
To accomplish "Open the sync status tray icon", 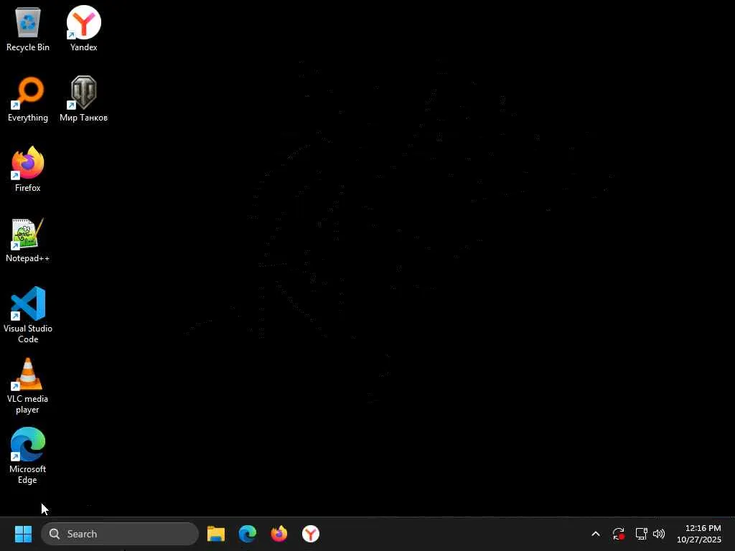I will (x=618, y=534).
